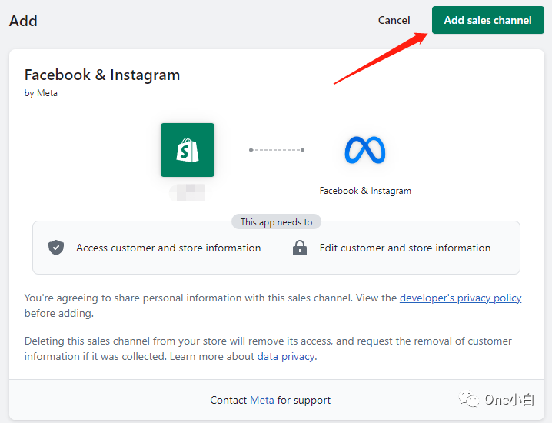This screenshot has height=423, width=552.
Task: Click the blurred store name under Shopify logo
Action: click(x=188, y=192)
